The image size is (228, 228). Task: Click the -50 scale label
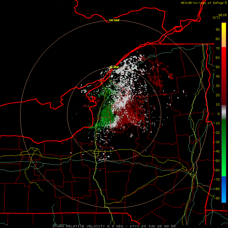[217, 161]
